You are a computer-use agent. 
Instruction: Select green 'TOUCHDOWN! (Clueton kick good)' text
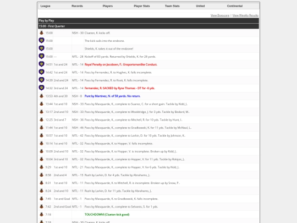click(107, 215)
